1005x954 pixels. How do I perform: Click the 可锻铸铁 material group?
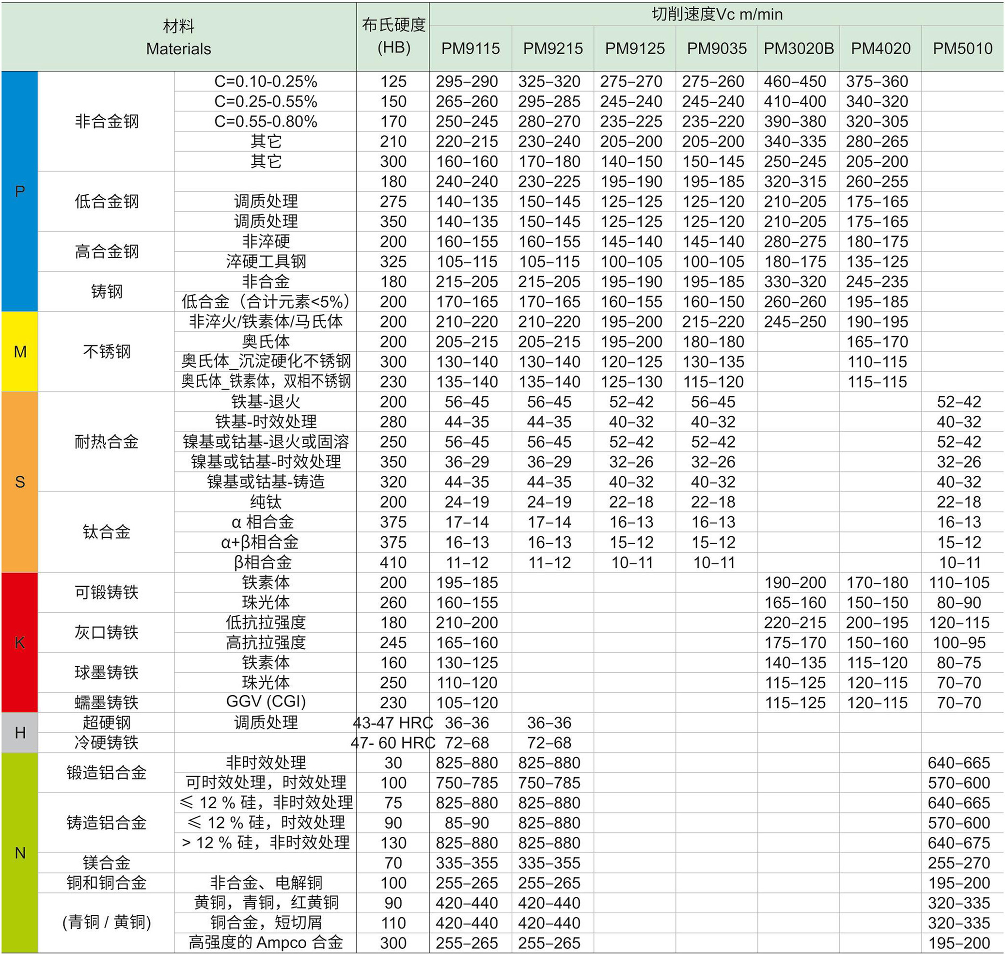coord(106,592)
